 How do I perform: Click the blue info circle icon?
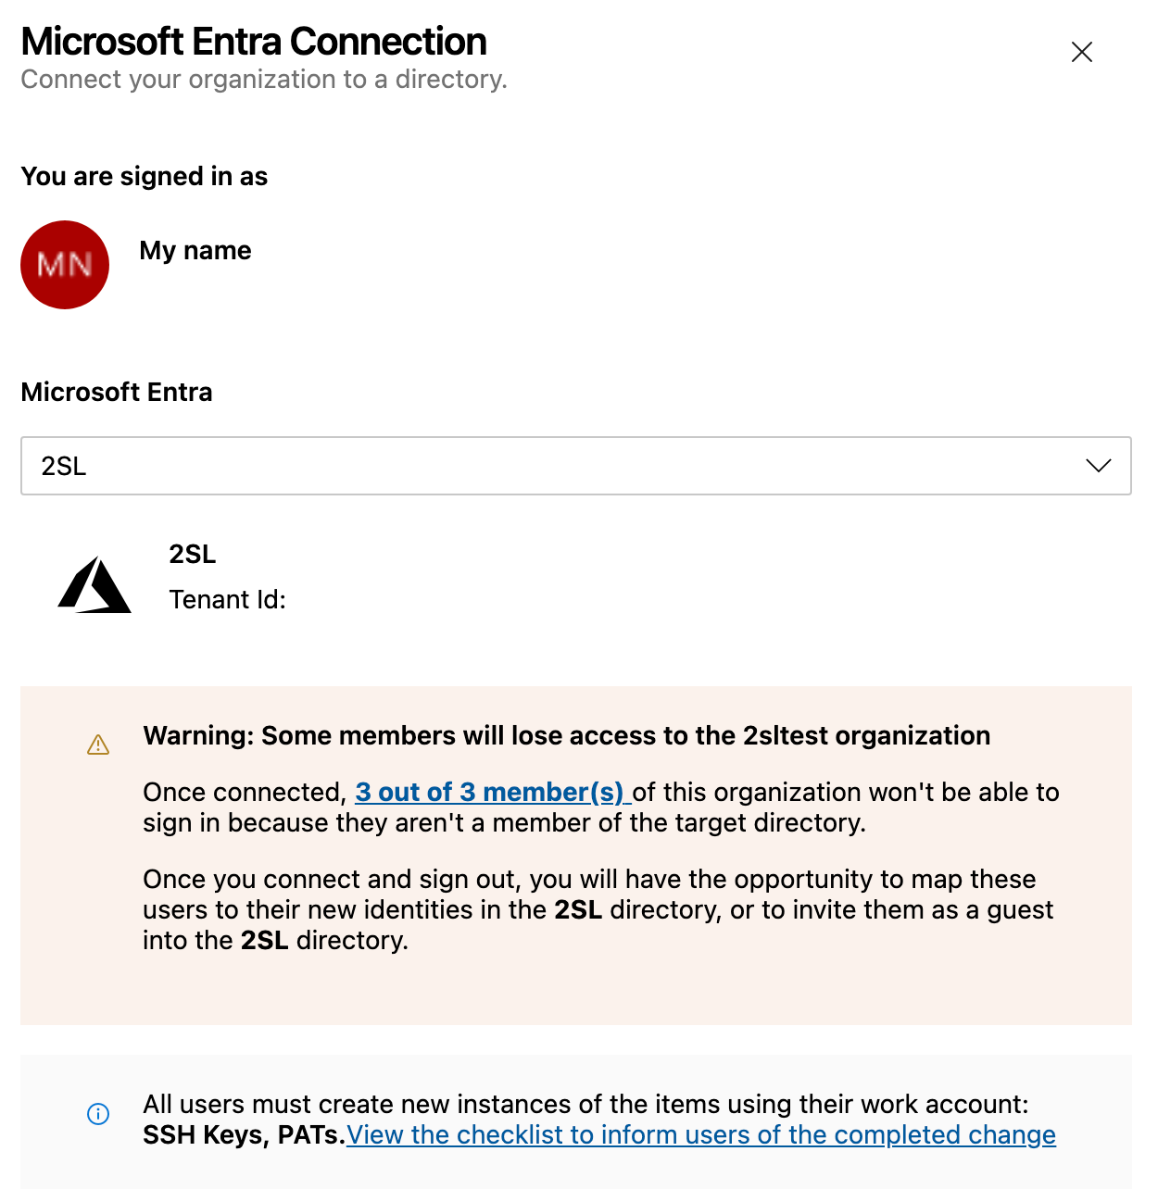(98, 1114)
